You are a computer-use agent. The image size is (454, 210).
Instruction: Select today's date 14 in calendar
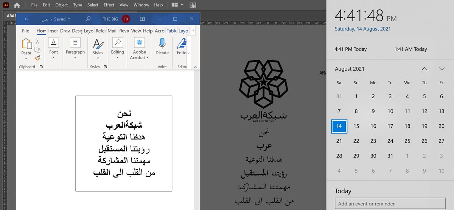(x=339, y=126)
